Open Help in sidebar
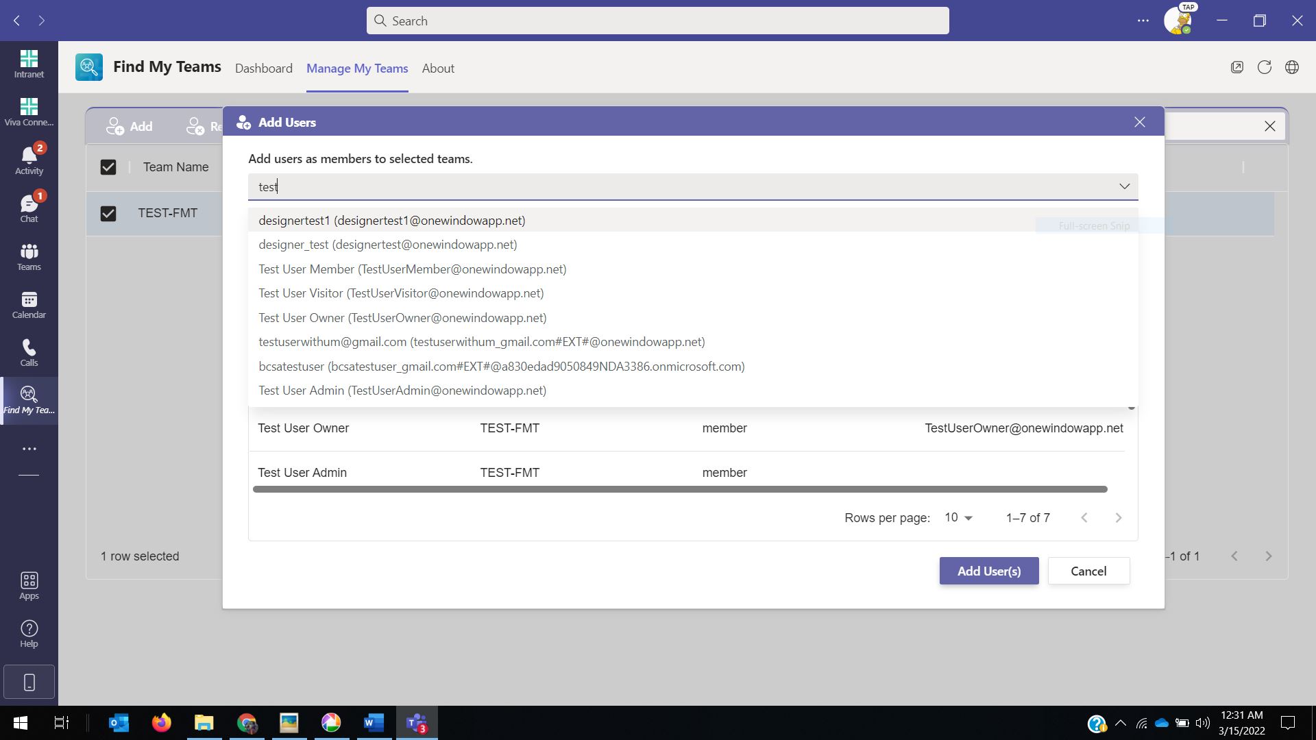Screen dimensions: 1316x740 29,634
